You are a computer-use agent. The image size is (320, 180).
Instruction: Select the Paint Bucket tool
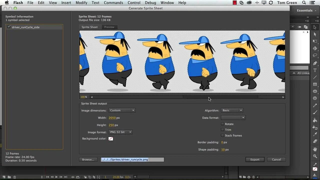315,120
